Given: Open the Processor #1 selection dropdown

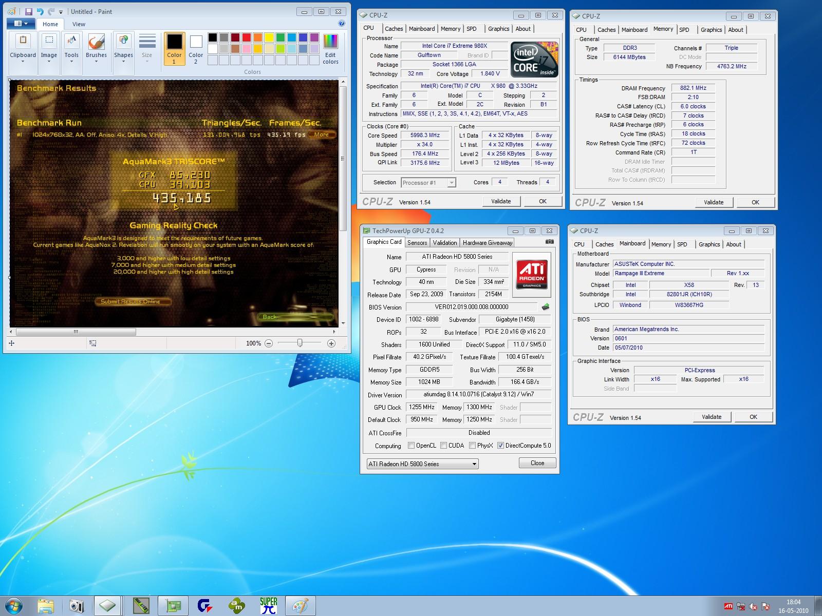Looking at the screenshot, I should (x=429, y=183).
